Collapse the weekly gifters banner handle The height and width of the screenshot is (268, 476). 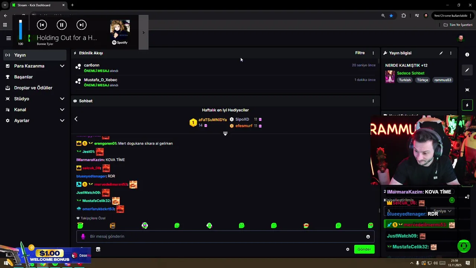coord(225,134)
